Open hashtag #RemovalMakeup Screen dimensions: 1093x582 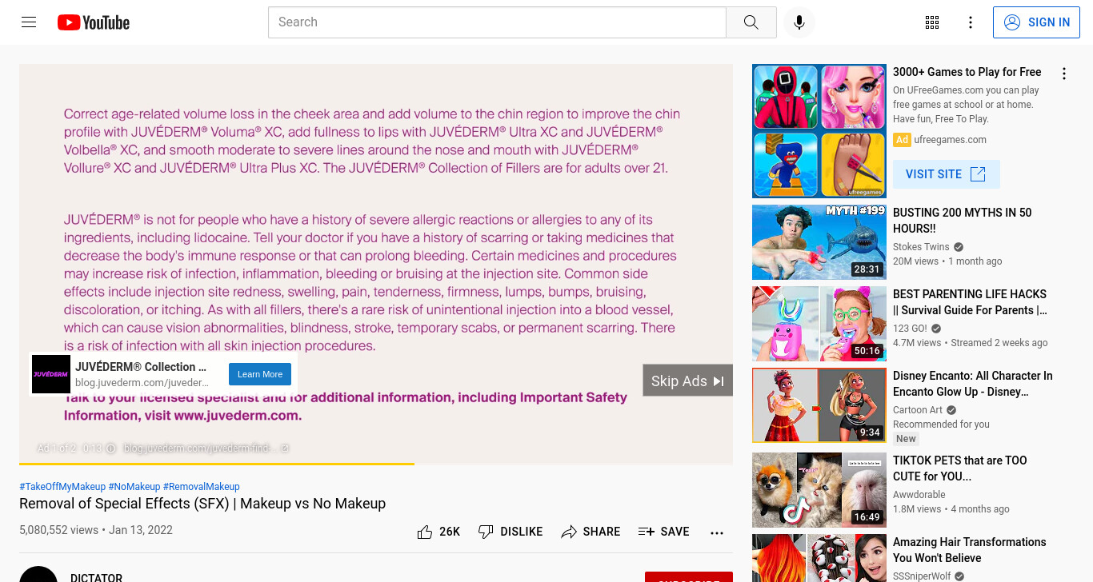[x=202, y=487]
